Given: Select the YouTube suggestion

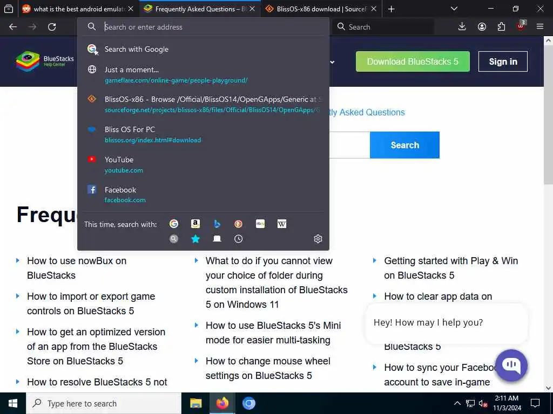Looking at the screenshot, I should (203, 165).
